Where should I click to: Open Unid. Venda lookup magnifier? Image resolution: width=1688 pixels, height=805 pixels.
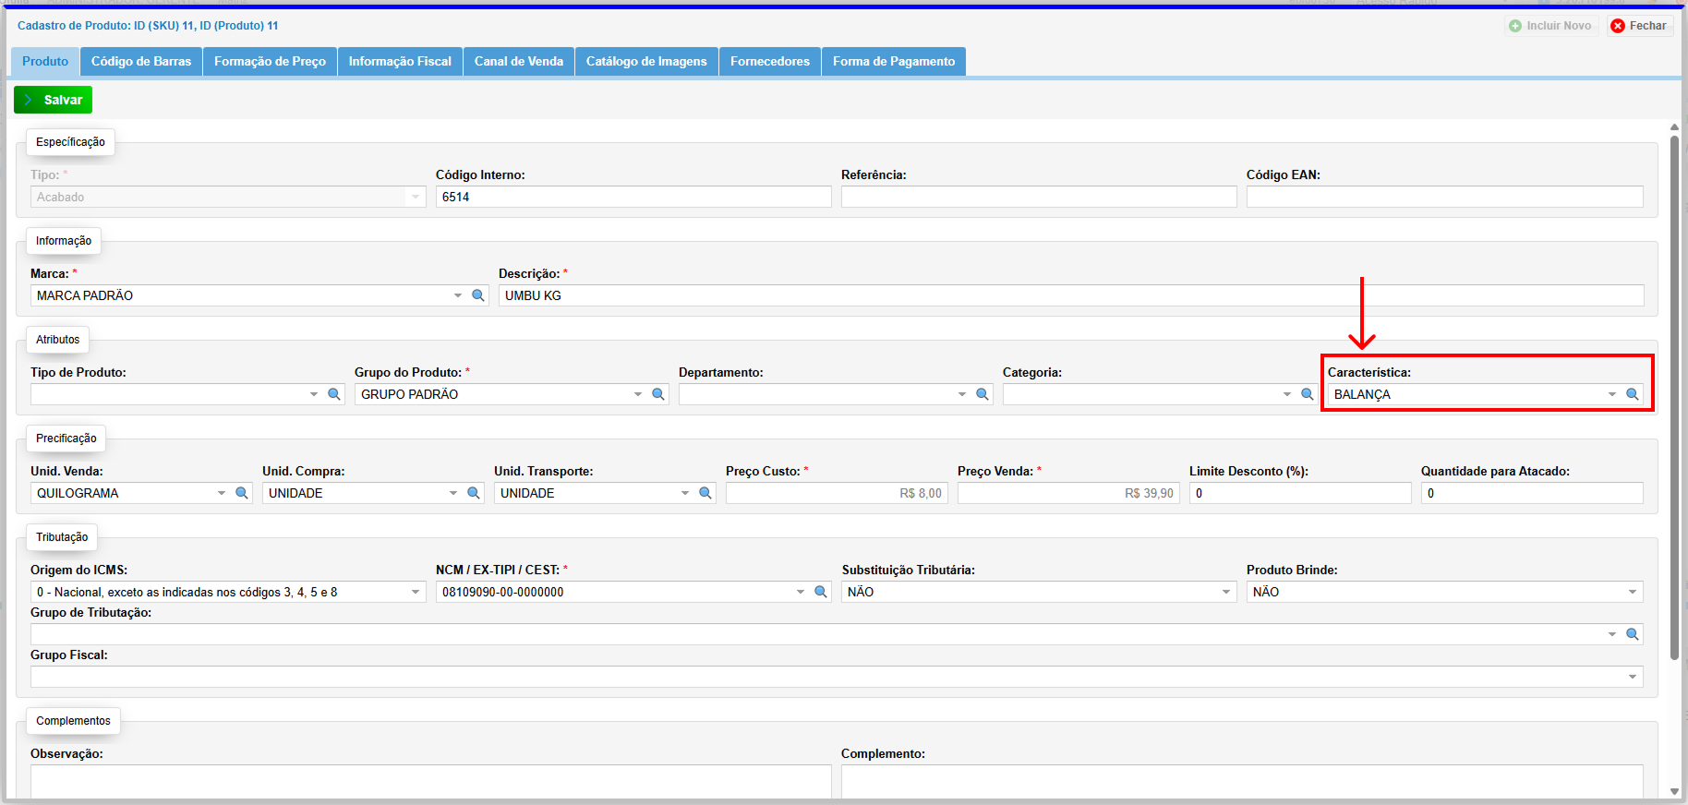242,493
